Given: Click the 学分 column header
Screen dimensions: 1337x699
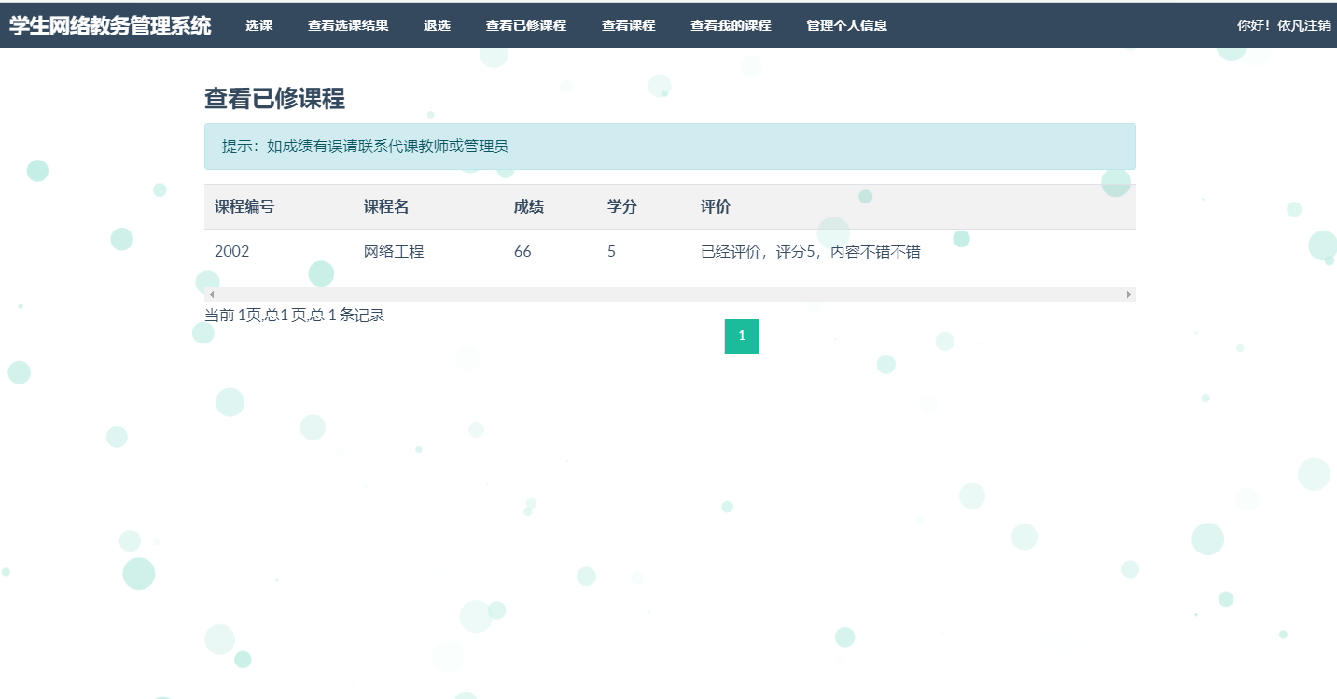Looking at the screenshot, I should (x=621, y=206).
